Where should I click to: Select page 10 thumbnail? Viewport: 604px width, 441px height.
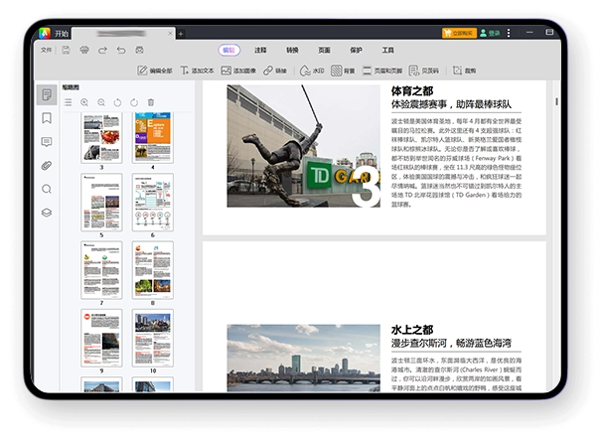153,338
